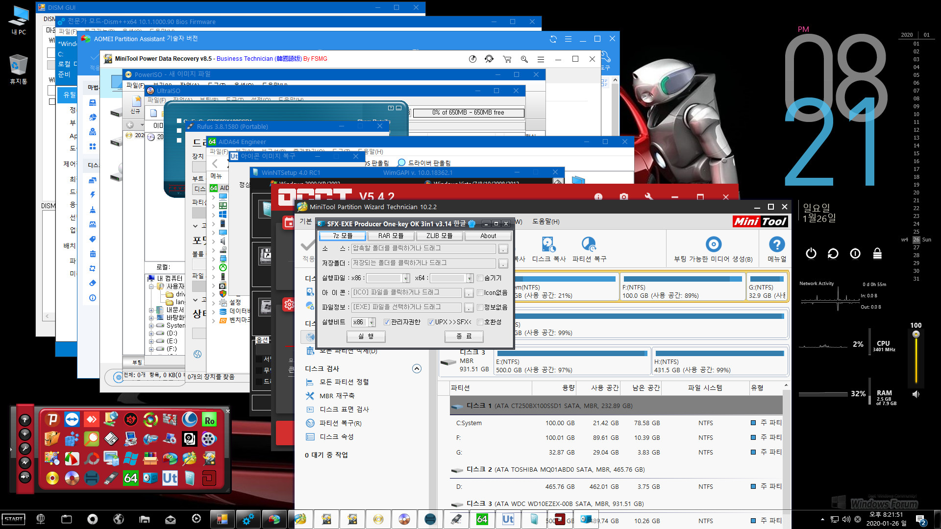Click the 0% of 650MB capacity bar in UltraISO

[469, 113]
